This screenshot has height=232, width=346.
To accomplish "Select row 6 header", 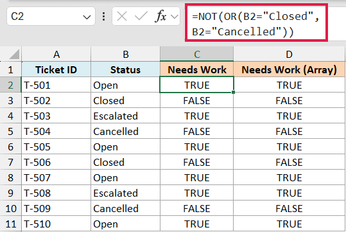I will 10,147.
